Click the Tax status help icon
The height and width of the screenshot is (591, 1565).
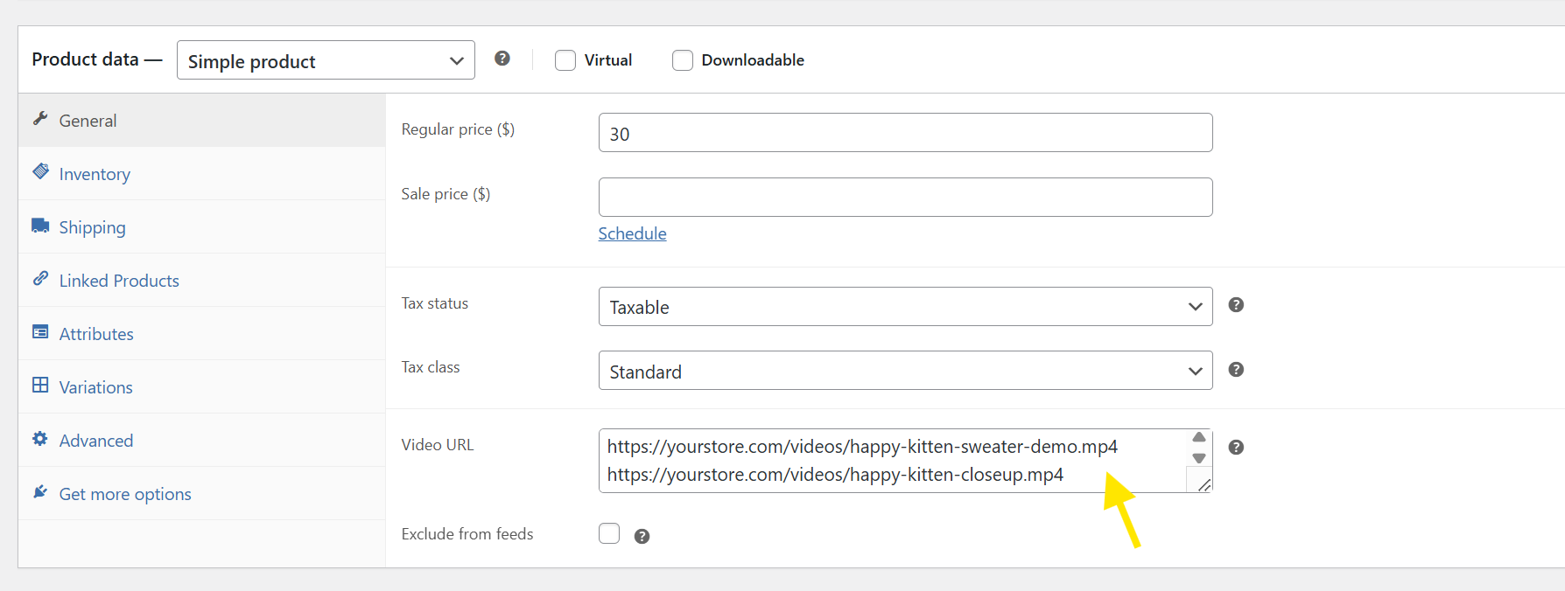[1236, 305]
